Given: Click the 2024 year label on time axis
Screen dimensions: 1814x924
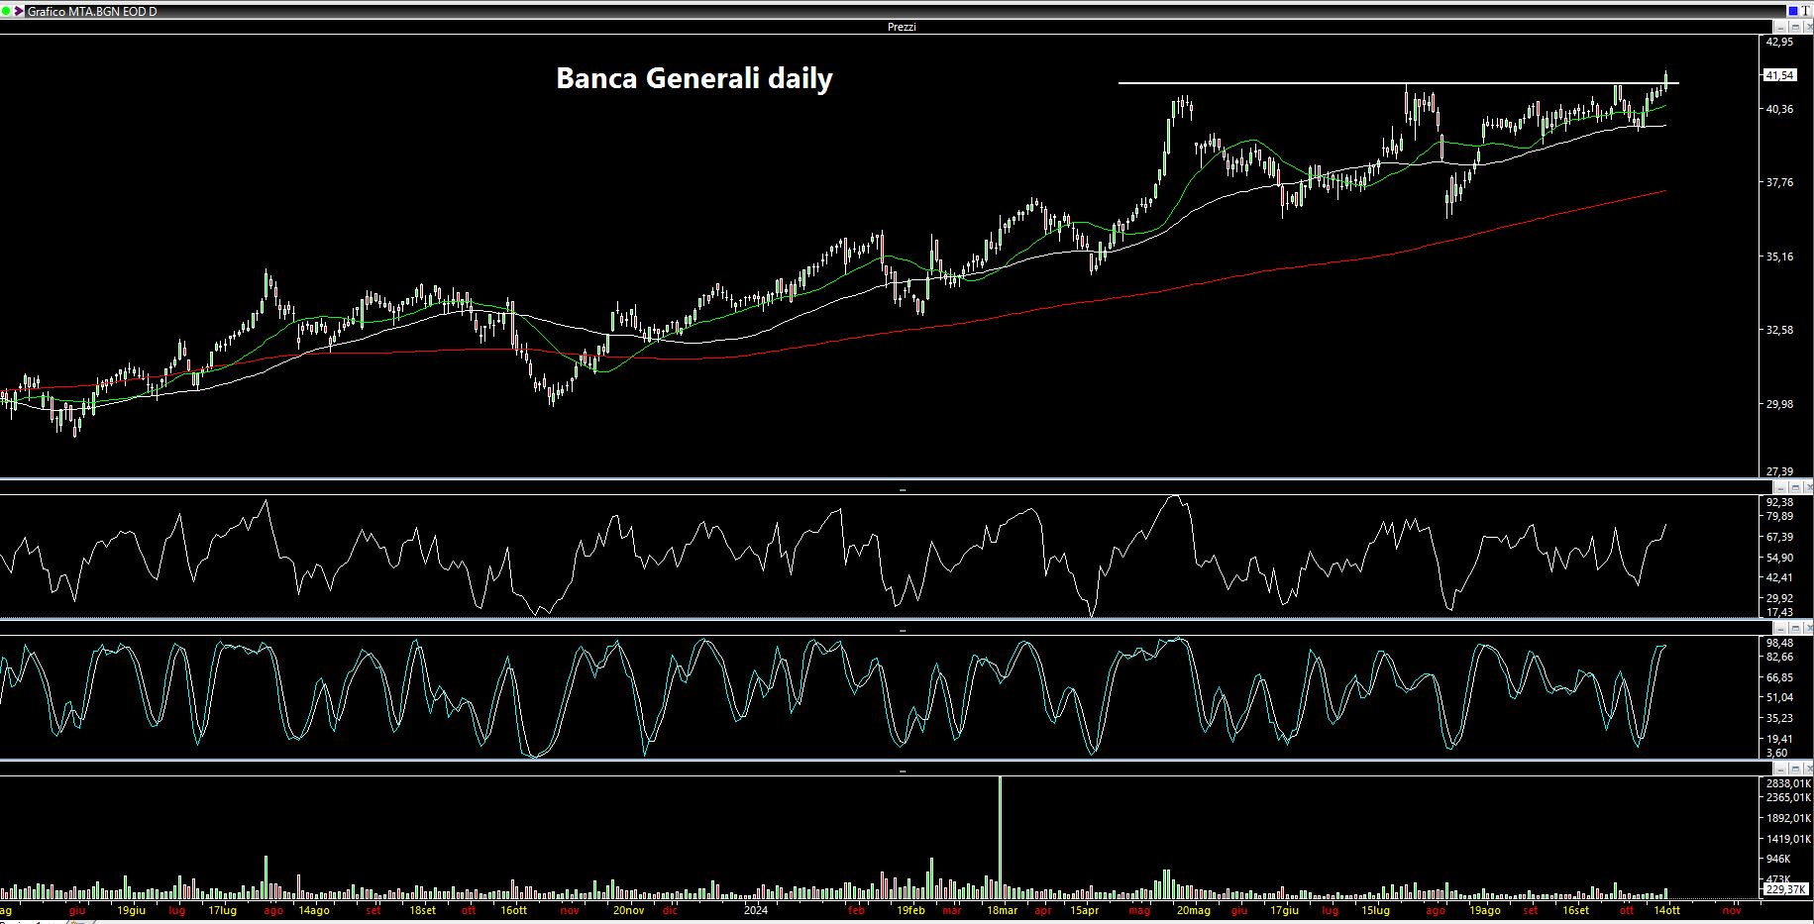Looking at the screenshot, I should coord(756,910).
